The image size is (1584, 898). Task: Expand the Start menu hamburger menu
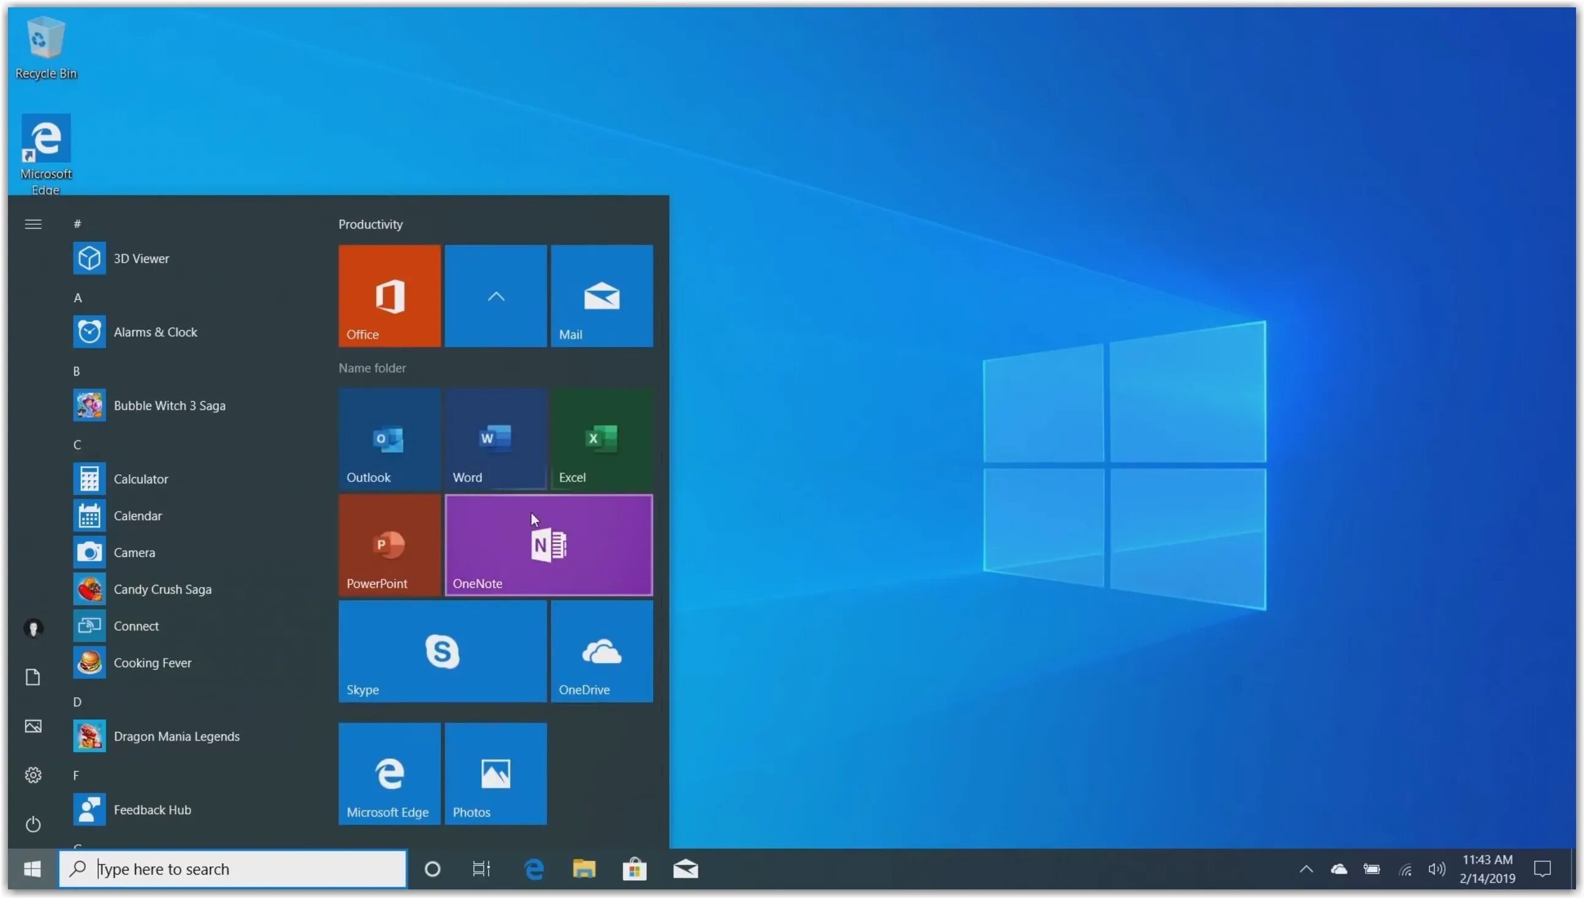click(32, 224)
